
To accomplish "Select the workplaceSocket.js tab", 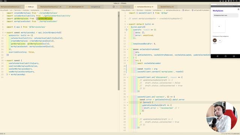I will 145,7.
